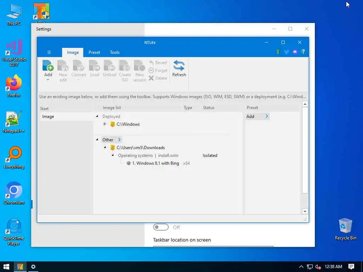Image resolution: width=363 pixels, height=272 pixels.
Task: Open QuickTime Player desktop shortcut
Action: coord(14,232)
